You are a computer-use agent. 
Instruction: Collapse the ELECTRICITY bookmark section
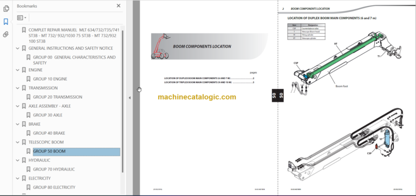[x=18, y=178]
